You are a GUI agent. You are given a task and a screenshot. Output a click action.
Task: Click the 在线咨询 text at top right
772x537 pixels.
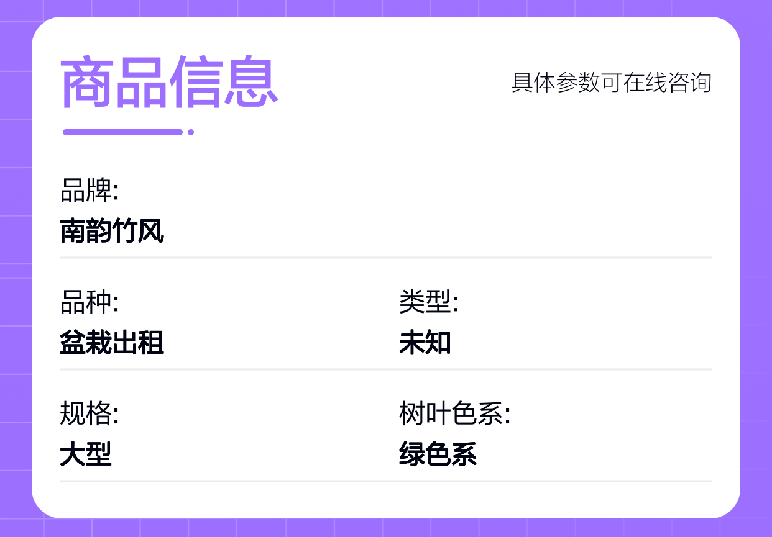(x=667, y=83)
